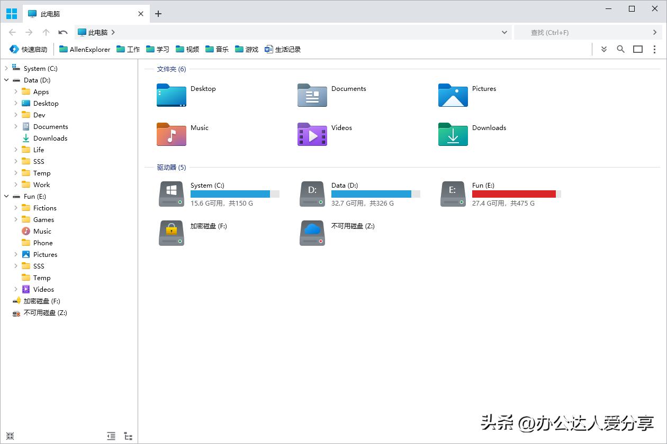Click the collapse-all icon in status bar
667x444 pixels.
[x=10, y=436]
